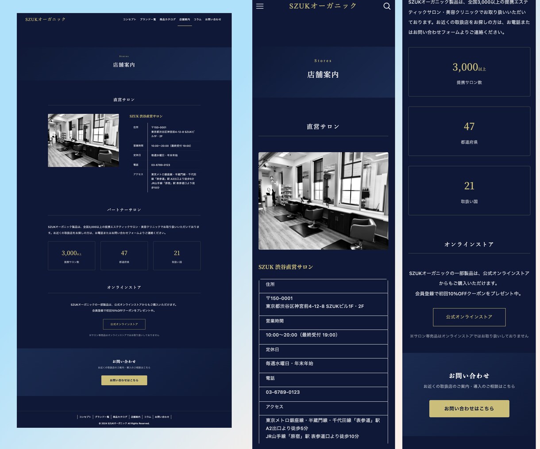Open ブランド一覧 in the desktop top navigation
The image size is (540, 449).
[x=148, y=19]
